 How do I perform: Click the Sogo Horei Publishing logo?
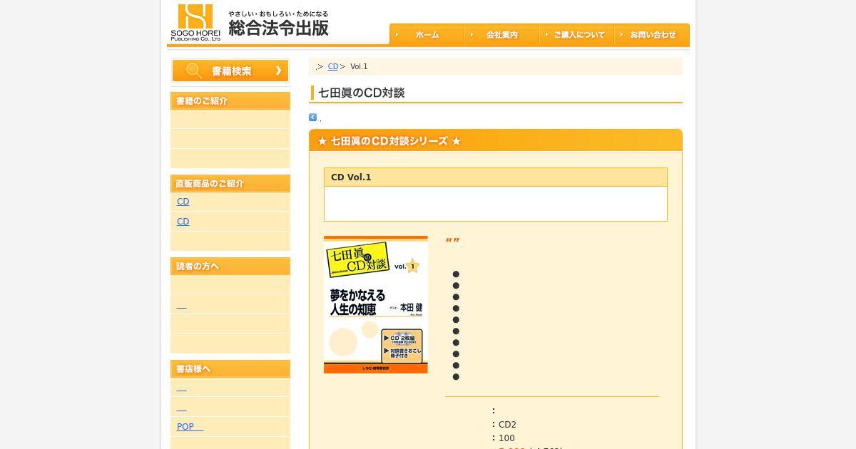[250, 23]
